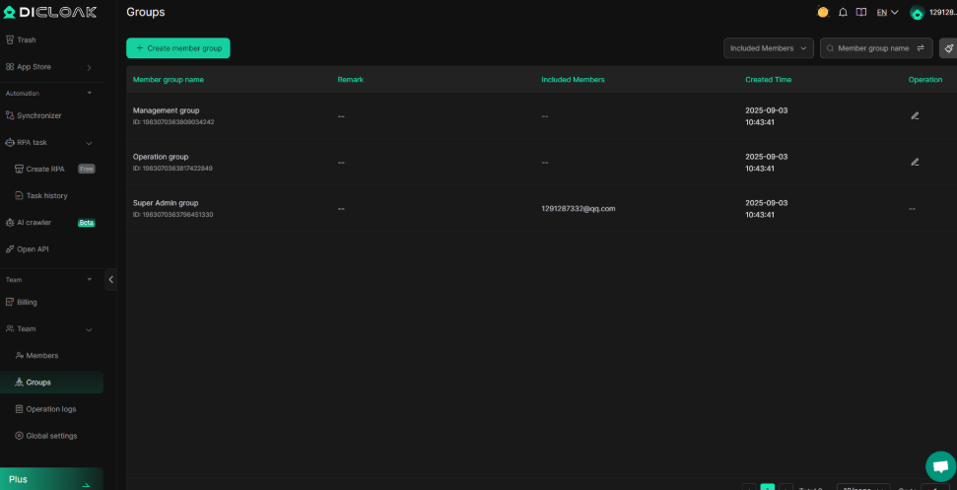The image size is (957, 490).
Task: Collapse the RPA task submenu chevron
Action: coord(89,143)
